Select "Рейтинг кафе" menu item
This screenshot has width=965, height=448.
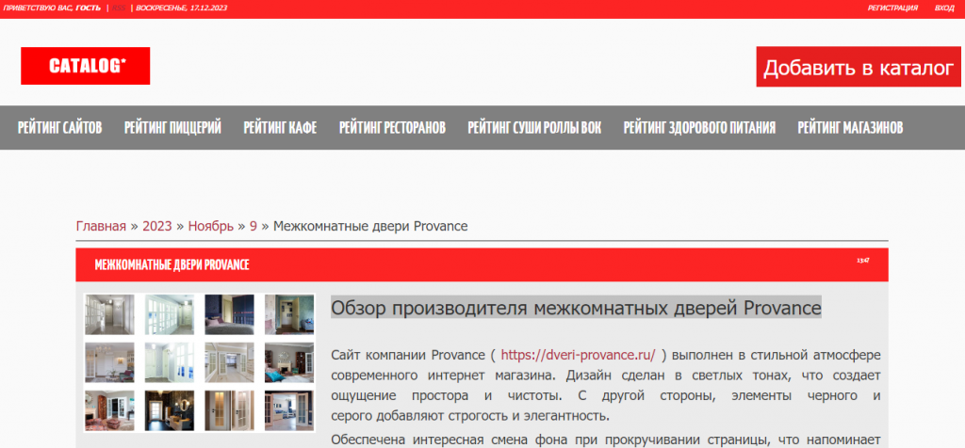click(x=280, y=127)
